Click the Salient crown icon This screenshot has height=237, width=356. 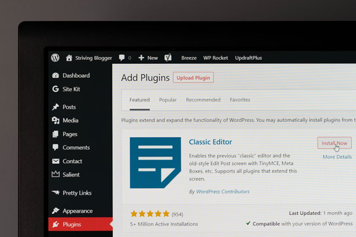(56, 174)
